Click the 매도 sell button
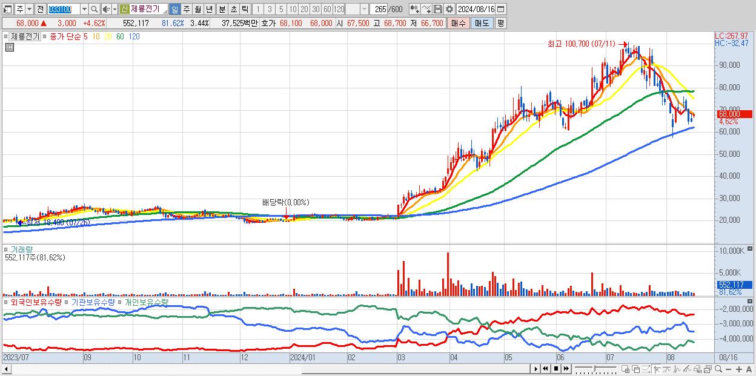 pos(482,23)
